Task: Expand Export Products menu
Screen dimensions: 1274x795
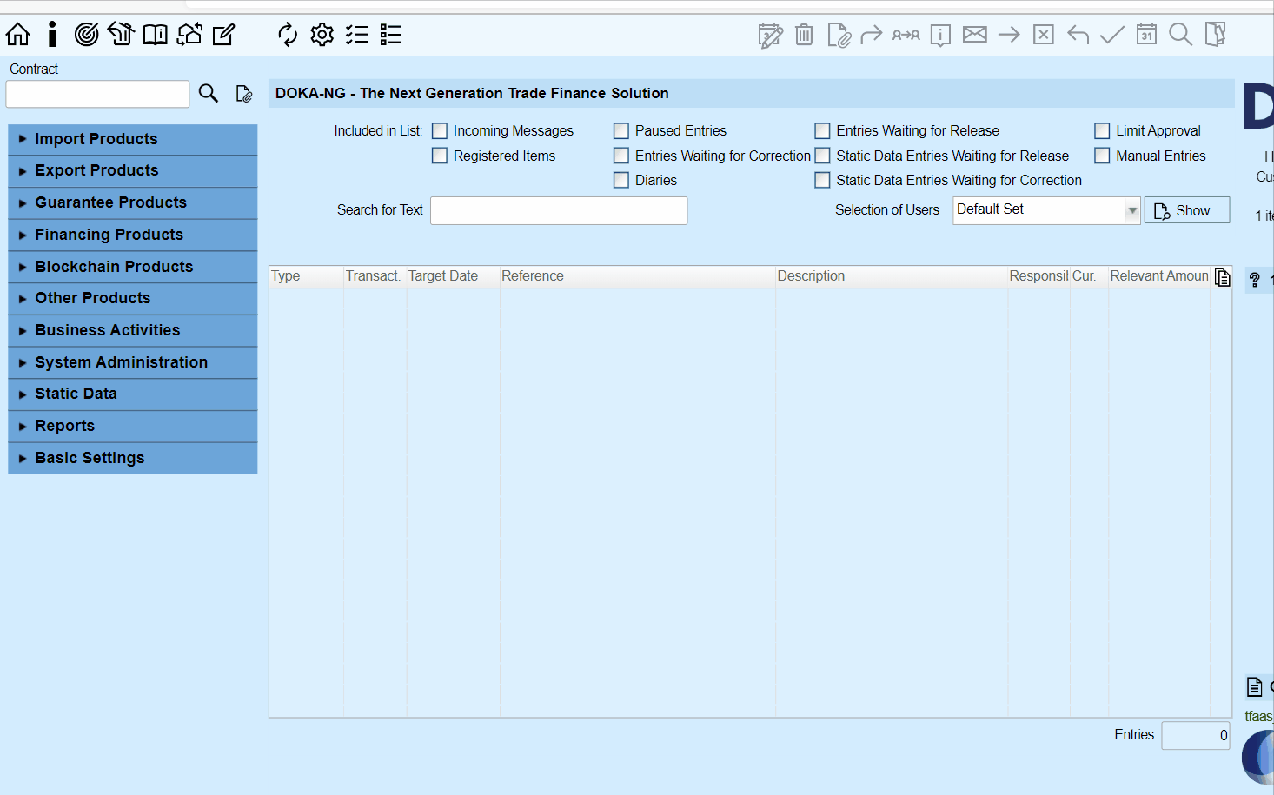Action: click(x=133, y=171)
